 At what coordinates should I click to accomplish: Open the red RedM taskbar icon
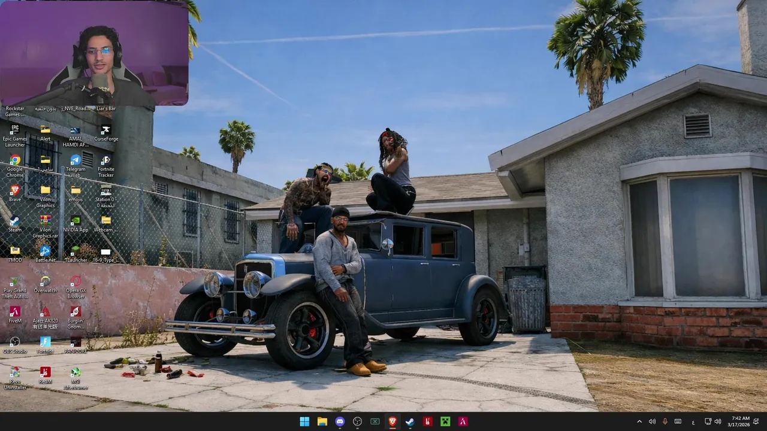click(x=428, y=421)
